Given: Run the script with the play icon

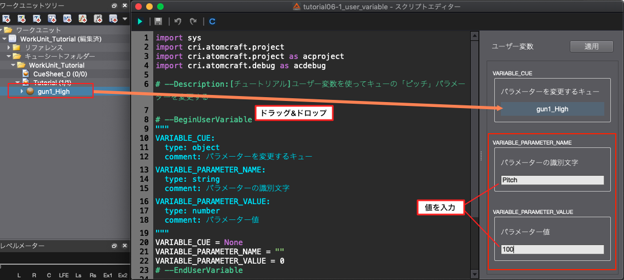Looking at the screenshot, I should point(140,21).
